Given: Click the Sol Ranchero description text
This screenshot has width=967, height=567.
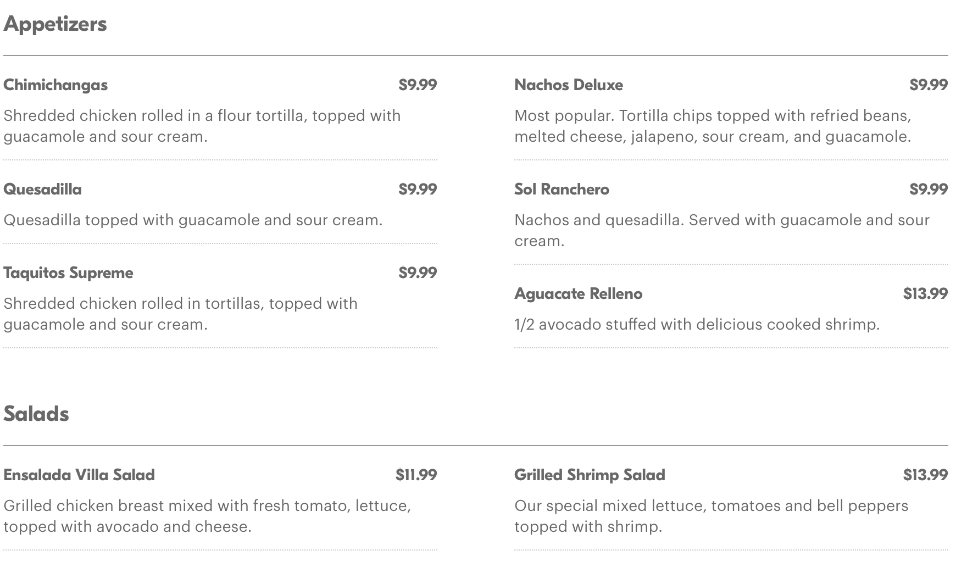Looking at the screenshot, I should [721, 230].
